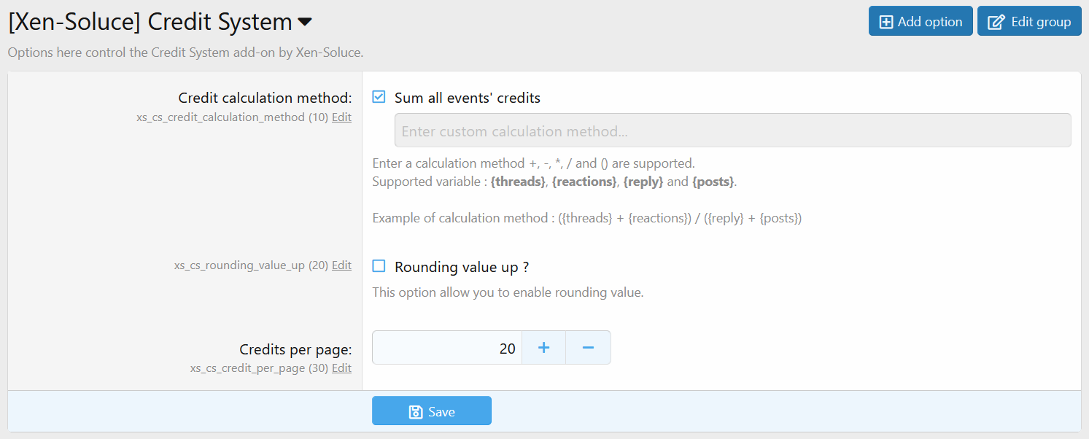
Task: Save the Credit System options
Action: [432, 411]
